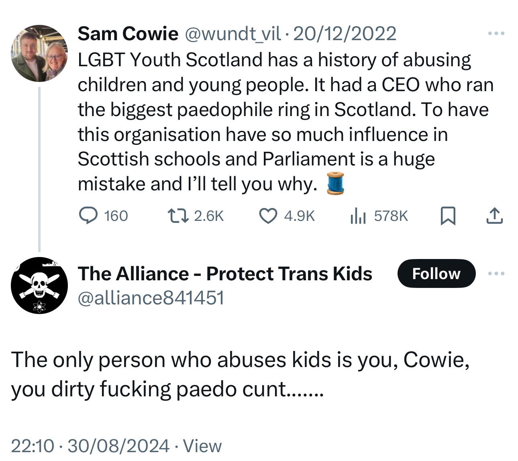Open the Sam Cowie display name
Viewport: 518px width, 461px height.
tap(128, 34)
